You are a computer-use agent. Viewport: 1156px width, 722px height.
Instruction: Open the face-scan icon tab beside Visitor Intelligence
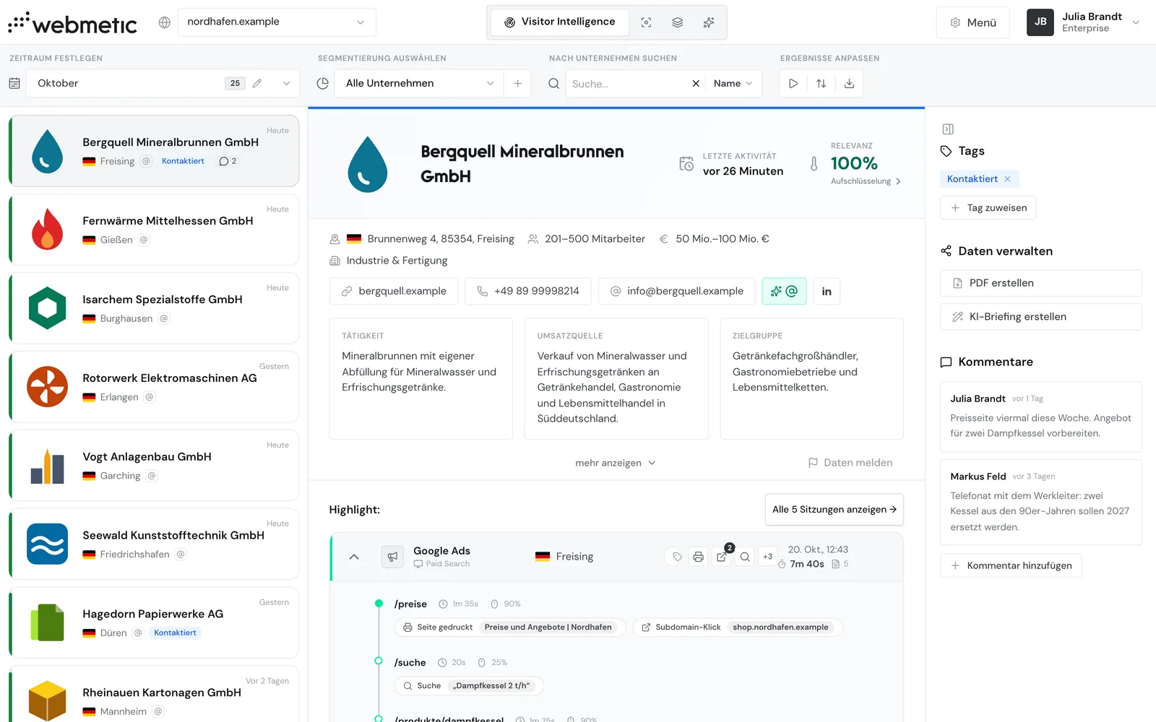[646, 22]
